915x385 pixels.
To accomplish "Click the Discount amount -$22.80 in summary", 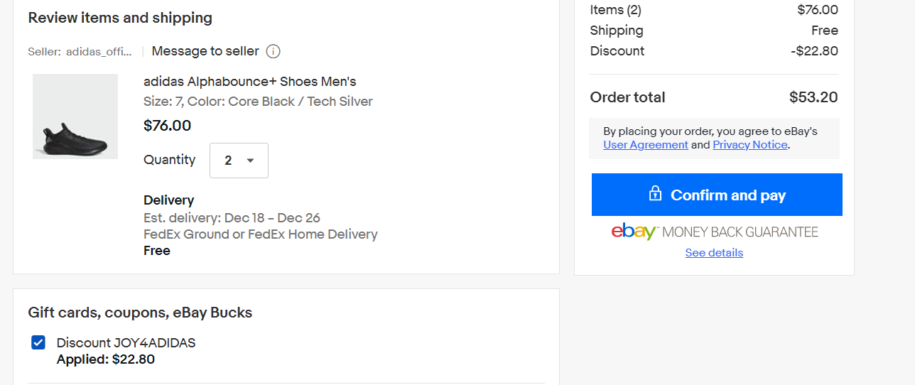I will [814, 51].
